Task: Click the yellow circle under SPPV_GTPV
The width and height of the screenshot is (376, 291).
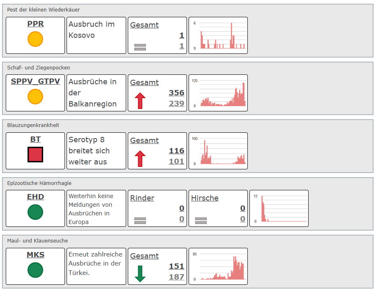Action: click(x=35, y=97)
